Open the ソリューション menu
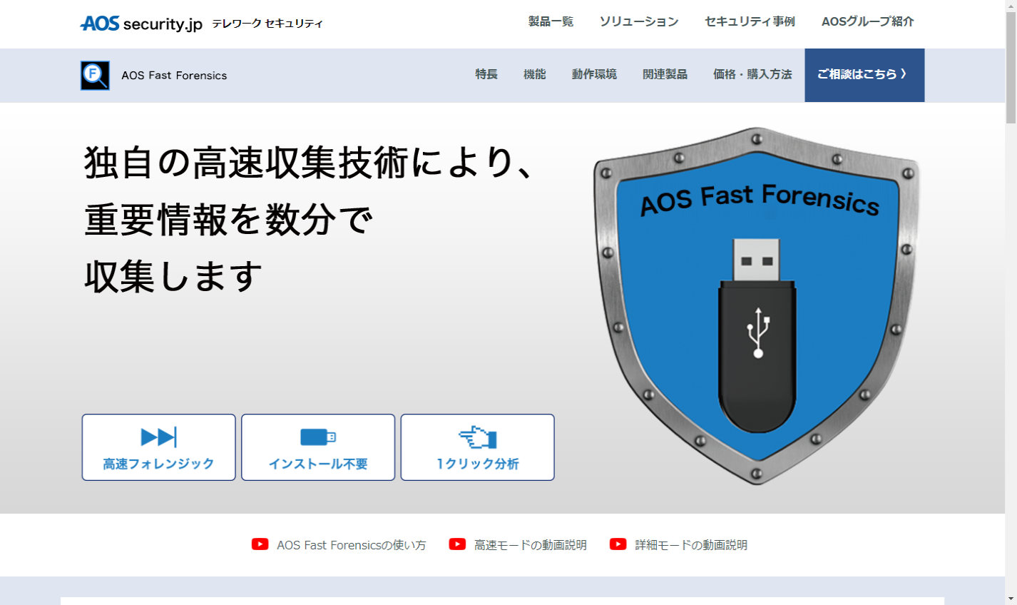This screenshot has width=1017, height=605. tap(639, 21)
